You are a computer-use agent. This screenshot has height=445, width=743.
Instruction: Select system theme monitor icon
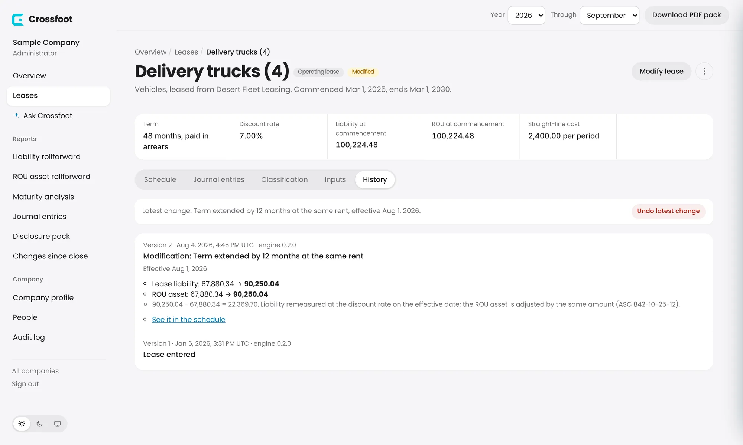pyautogui.click(x=57, y=423)
